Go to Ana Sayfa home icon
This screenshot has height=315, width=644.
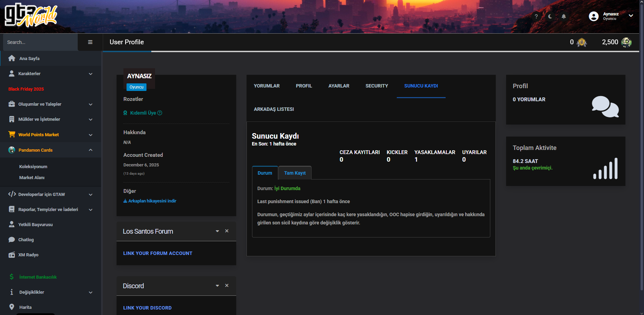pyautogui.click(x=12, y=58)
